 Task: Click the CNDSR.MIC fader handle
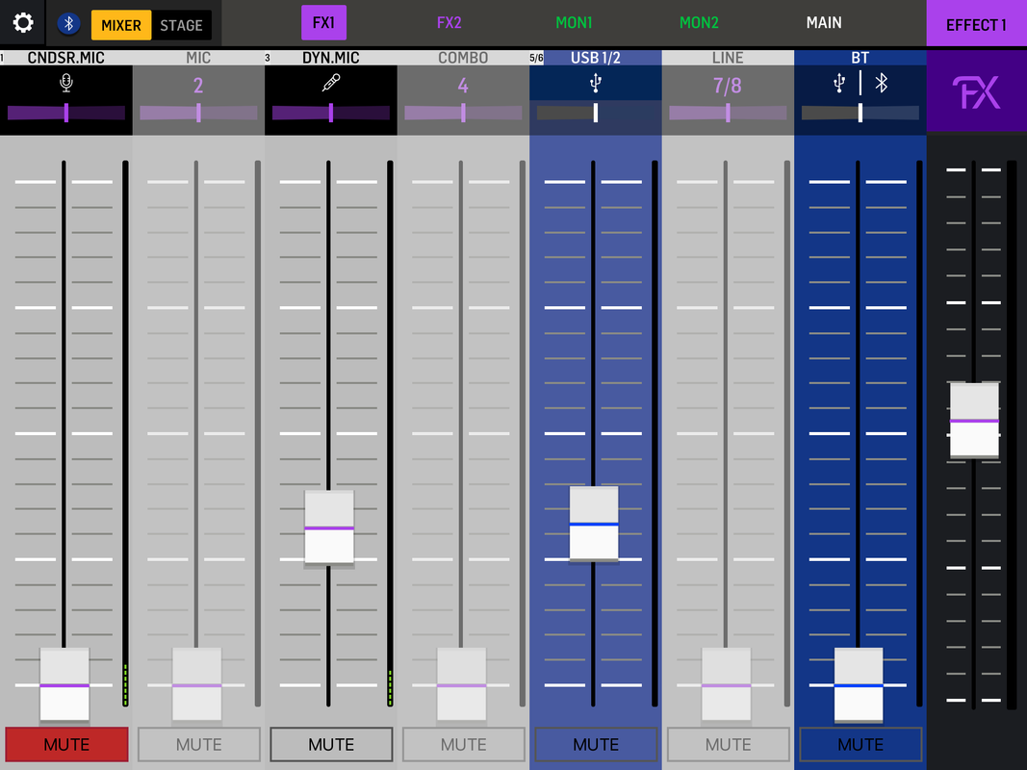[x=64, y=685]
